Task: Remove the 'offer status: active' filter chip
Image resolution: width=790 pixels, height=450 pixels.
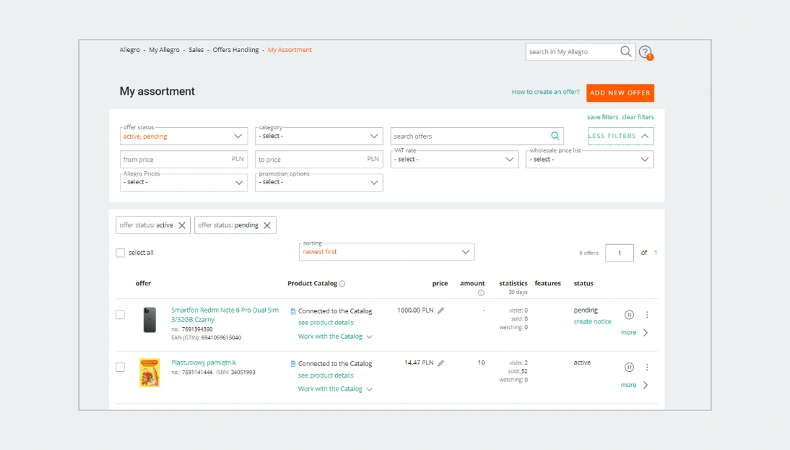Action: pos(182,226)
